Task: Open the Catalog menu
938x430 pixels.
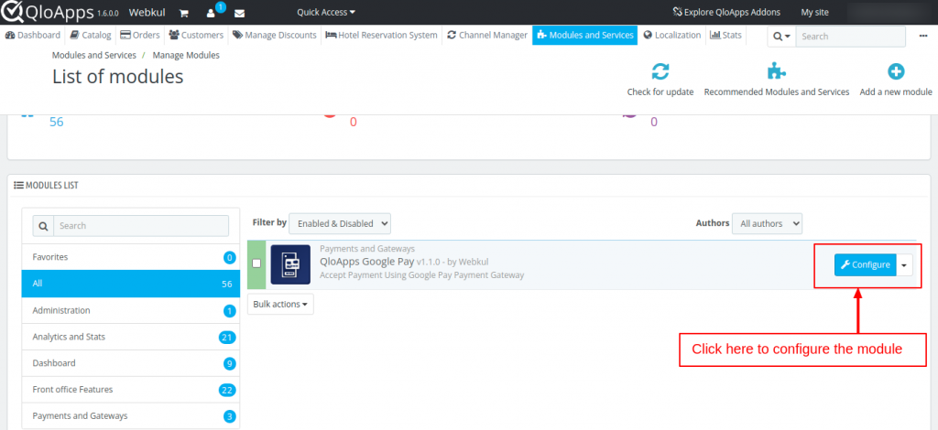Action: [91, 36]
